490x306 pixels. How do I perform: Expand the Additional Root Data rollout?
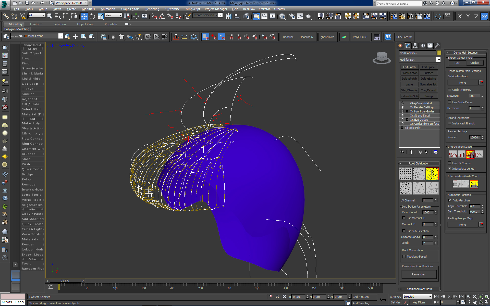pyautogui.click(x=419, y=289)
